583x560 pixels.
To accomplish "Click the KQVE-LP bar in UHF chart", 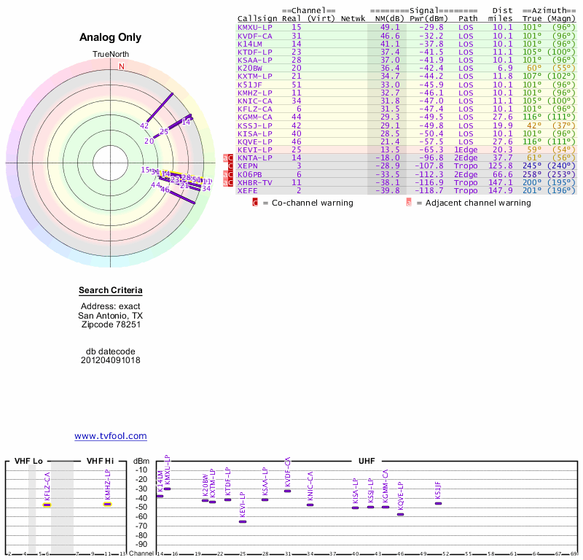I will 400,514.
